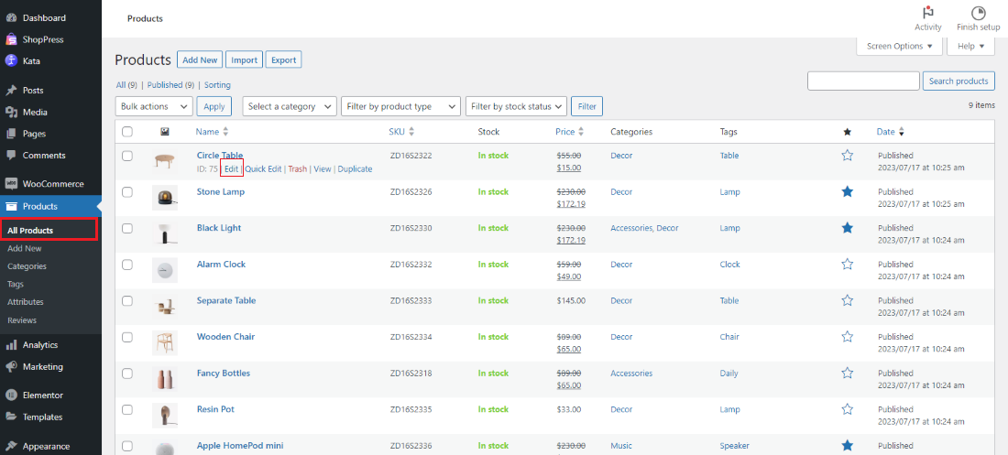Open the Filter by product type dropdown
Screen dimensions: 1008x455
pyautogui.click(x=401, y=107)
